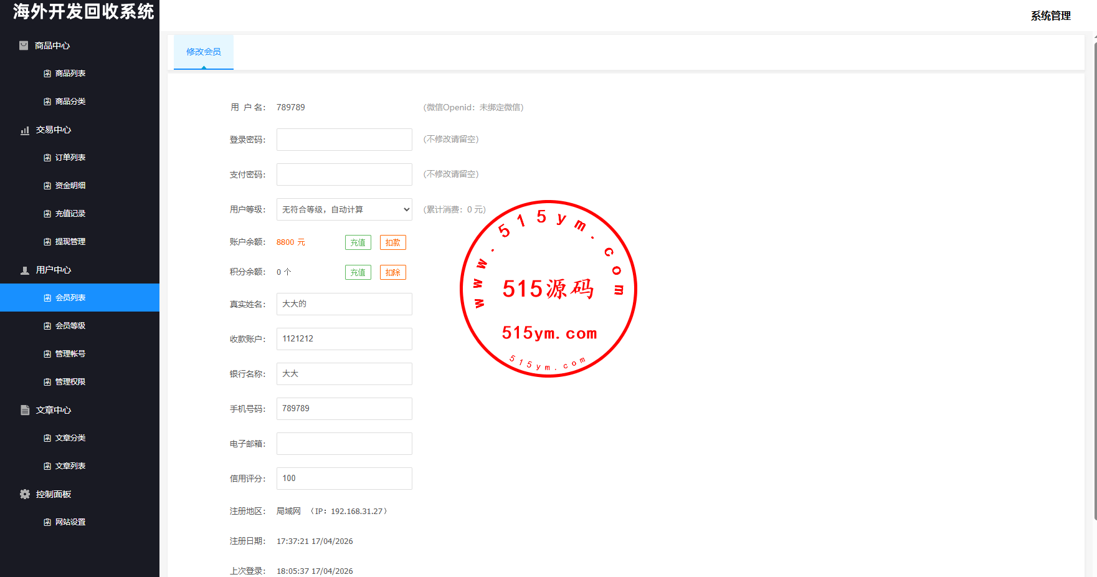Screen dimensions: 1097x577
Task: Select the 修改会员 tab
Action: [x=204, y=52]
